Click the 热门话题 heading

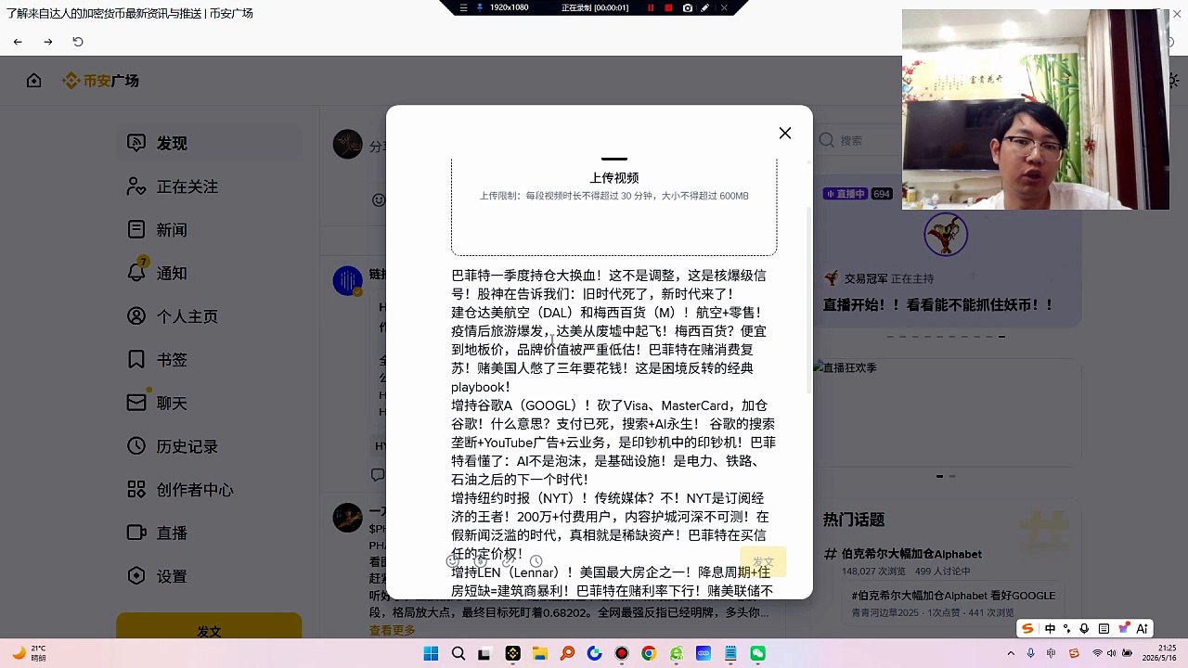(x=854, y=520)
